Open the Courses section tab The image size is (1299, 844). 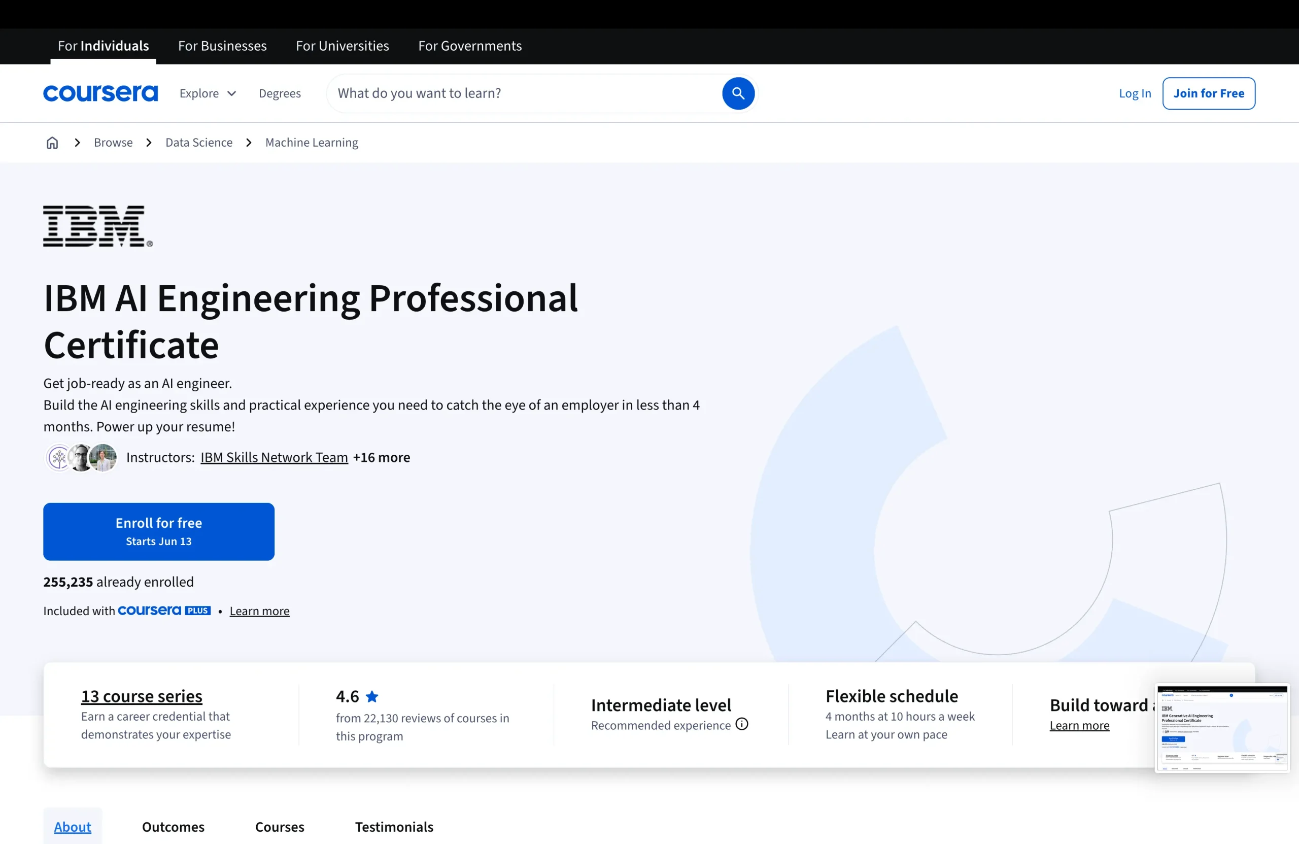tap(280, 827)
